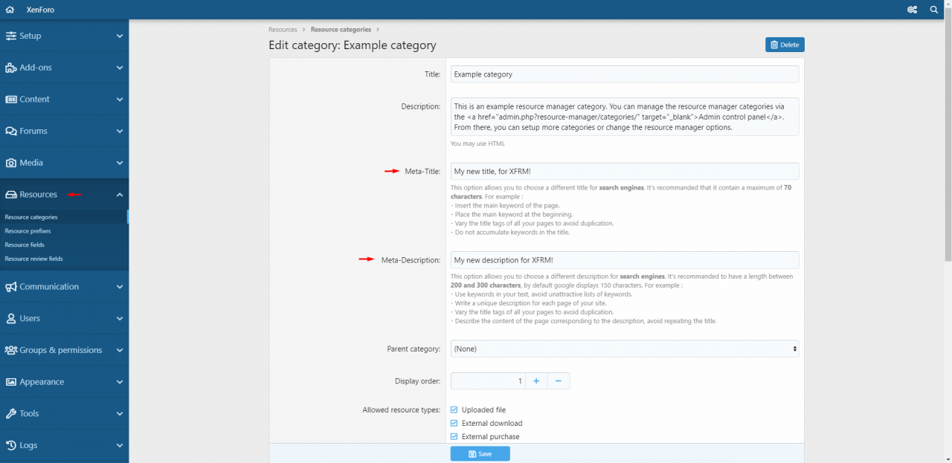
Task: Expand the Groups & permissions chevron
Action: [x=120, y=350]
